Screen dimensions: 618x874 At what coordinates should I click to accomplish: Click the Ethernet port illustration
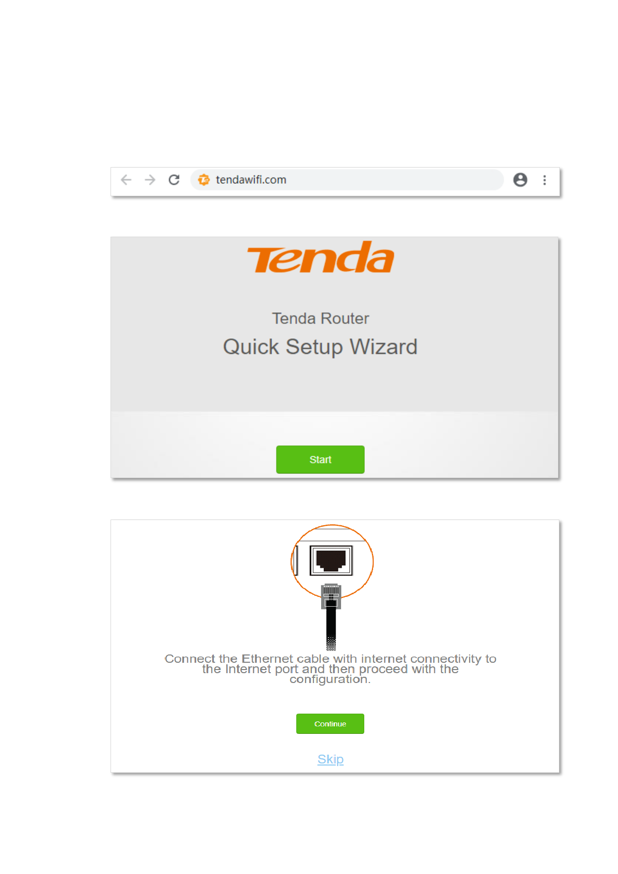331,561
